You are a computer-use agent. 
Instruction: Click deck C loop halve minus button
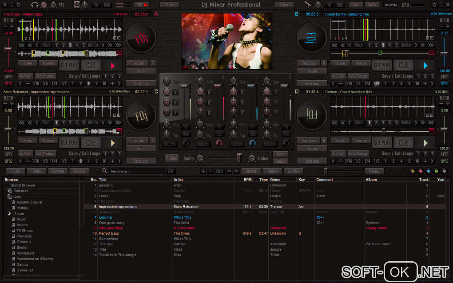click(x=28, y=161)
